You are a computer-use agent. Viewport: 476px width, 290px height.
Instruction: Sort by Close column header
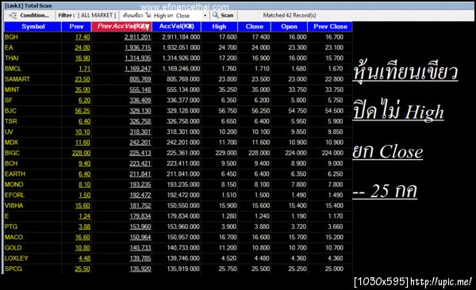click(255, 27)
